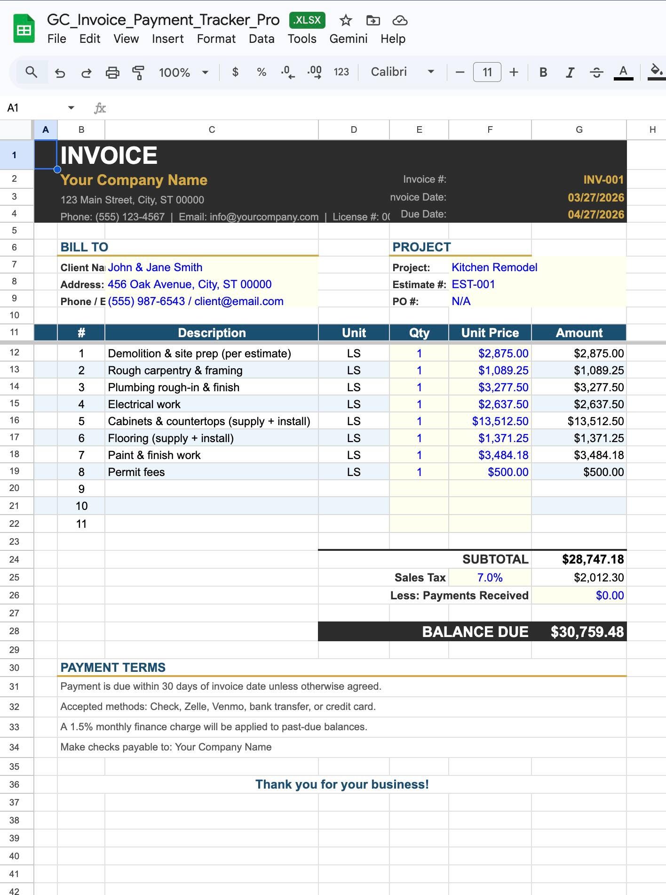Open the Insert menu
666x895 pixels.
point(168,39)
